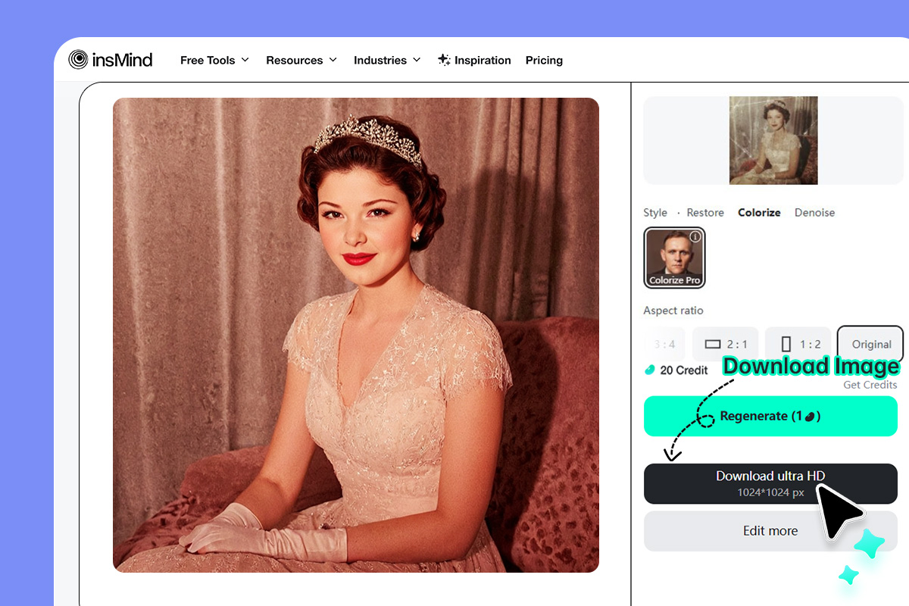Select the Original aspect ratio
The height and width of the screenshot is (606, 909).
tap(870, 344)
